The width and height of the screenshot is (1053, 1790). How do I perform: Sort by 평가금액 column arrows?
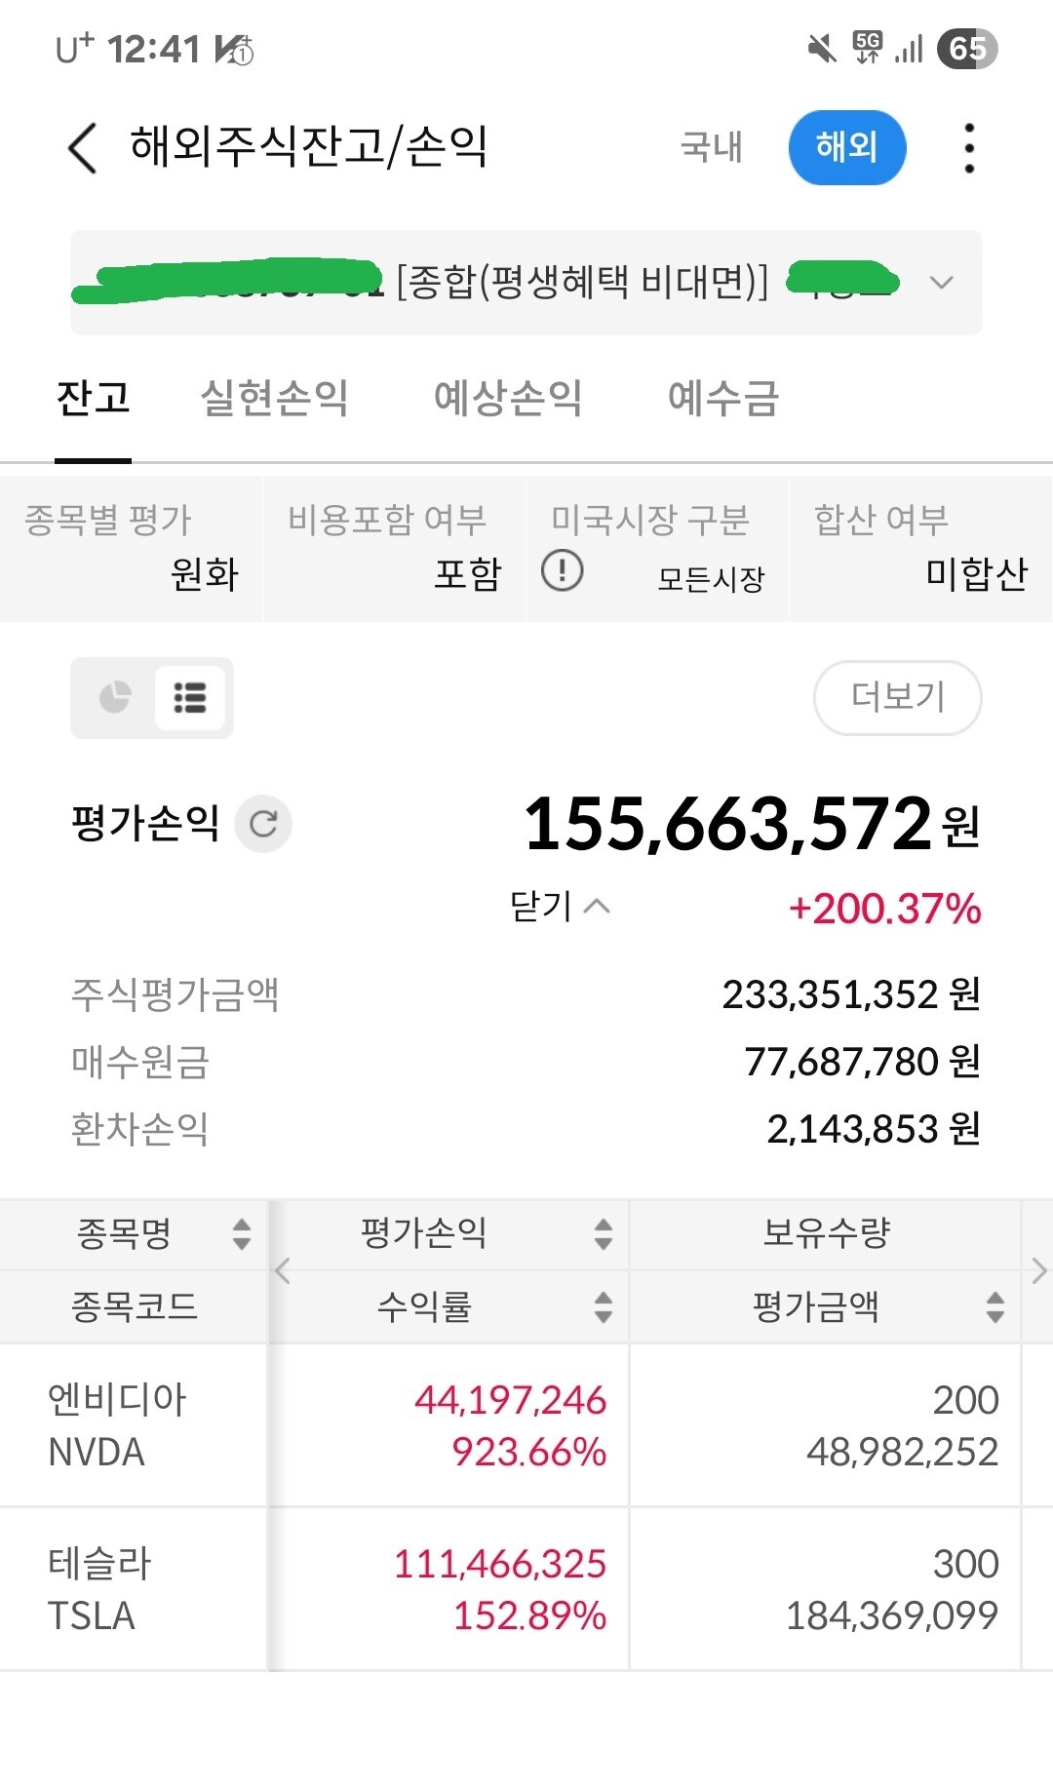994,1306
